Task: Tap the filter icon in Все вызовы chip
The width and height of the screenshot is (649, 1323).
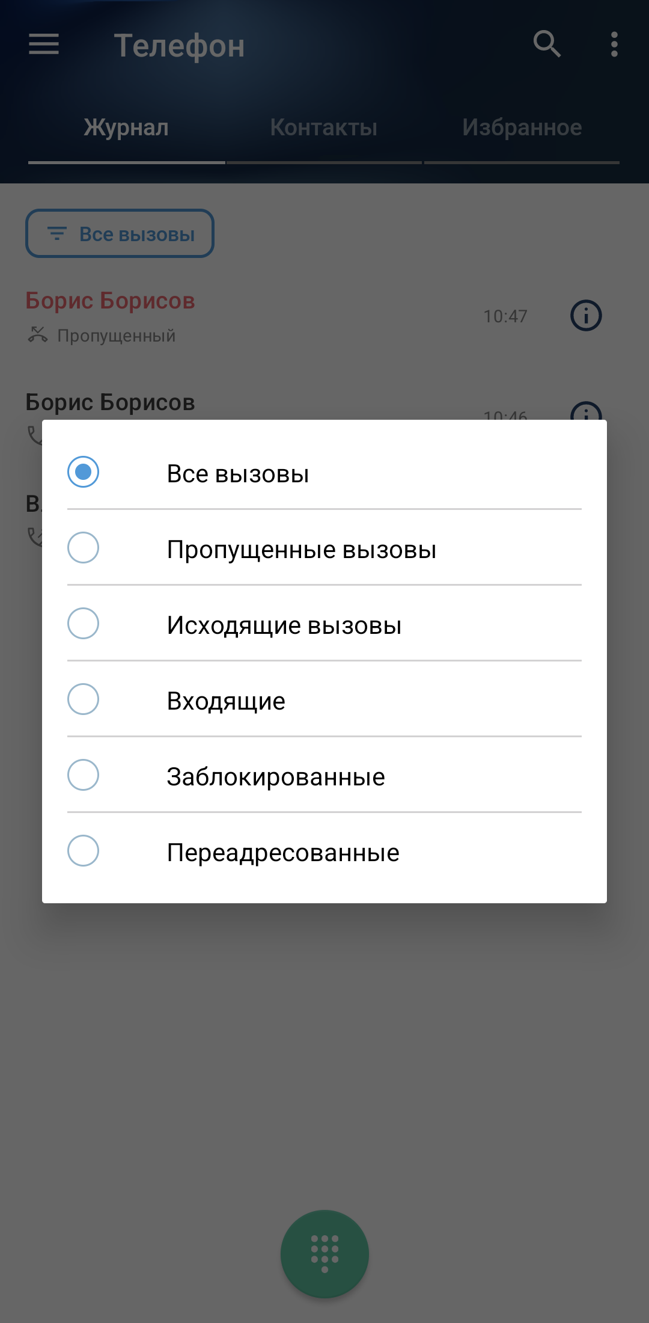Action: coord(57,233)
